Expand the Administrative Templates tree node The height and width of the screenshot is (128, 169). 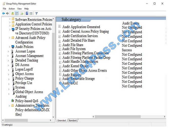point(9,106)
